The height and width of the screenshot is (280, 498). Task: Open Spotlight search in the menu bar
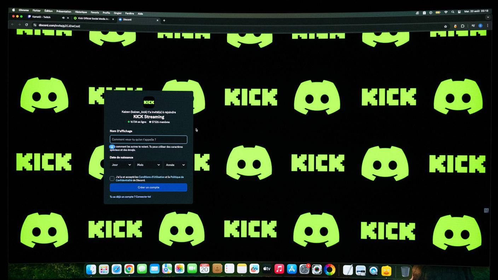453,12
